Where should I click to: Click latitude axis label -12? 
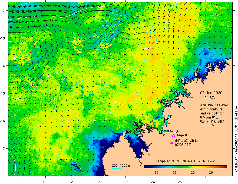(x=3, y=11)
